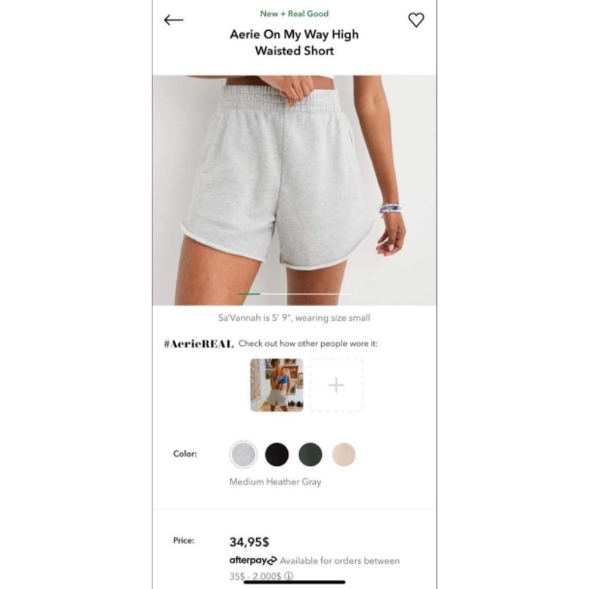Viewport: 589px width, 589px height.
Task: Click the Sa'Vannah model size caption
Action: click(294, 318)
